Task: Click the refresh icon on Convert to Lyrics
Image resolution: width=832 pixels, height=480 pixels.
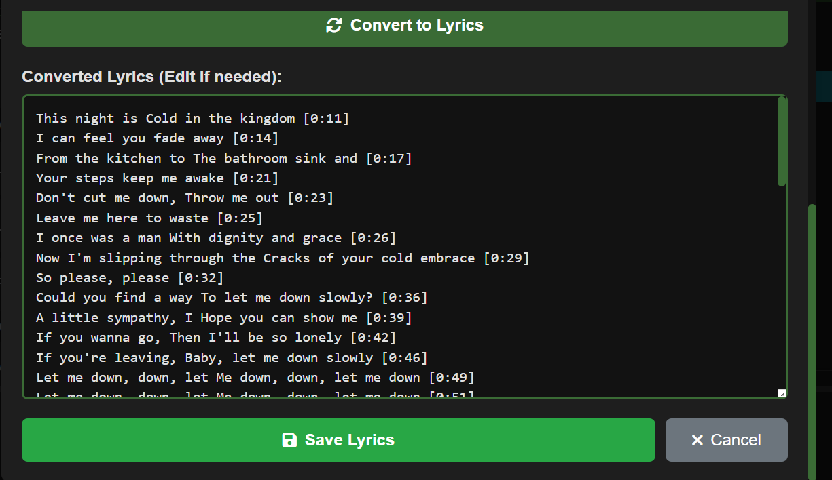Action: point(334,26)
